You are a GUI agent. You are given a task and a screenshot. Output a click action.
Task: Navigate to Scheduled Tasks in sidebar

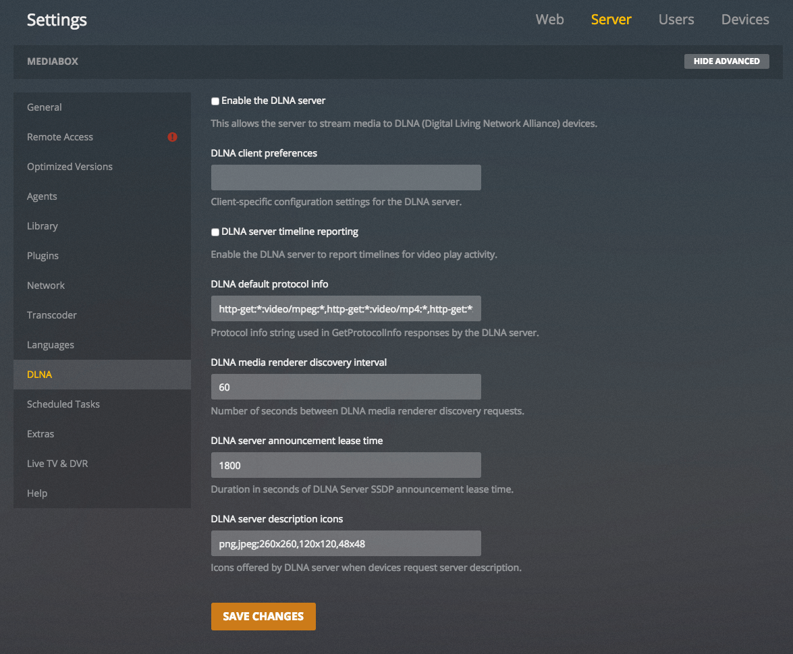63,404
